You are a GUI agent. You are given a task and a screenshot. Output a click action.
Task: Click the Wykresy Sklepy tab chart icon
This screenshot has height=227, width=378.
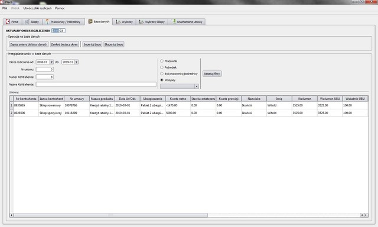tap(142, 22)
